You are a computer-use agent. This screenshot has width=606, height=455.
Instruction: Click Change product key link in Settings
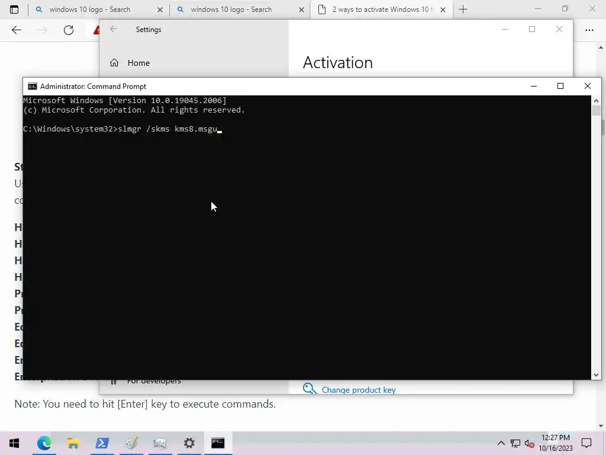pyautogui.click(x=358, y=390)
